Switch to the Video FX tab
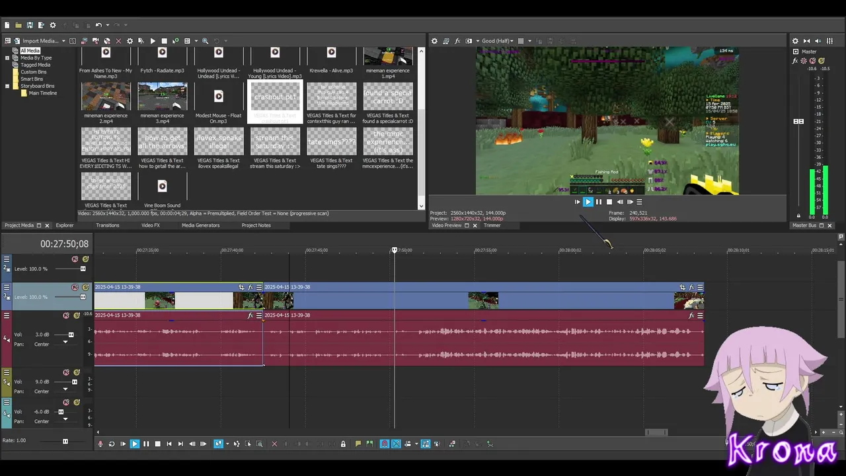The image size is (846, 476). pyautogui.click(x=151, y=225)
